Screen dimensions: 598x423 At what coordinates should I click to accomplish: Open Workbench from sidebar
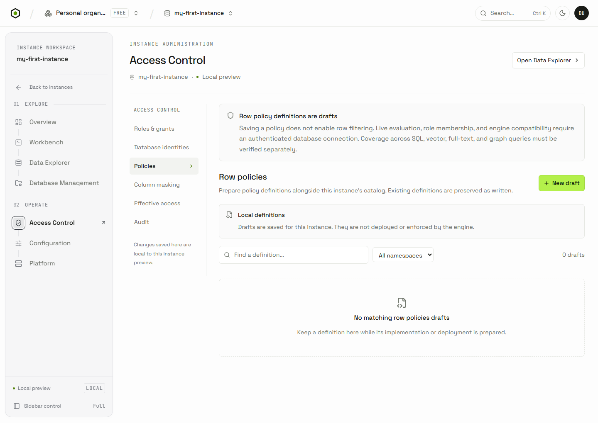point(47,142)
